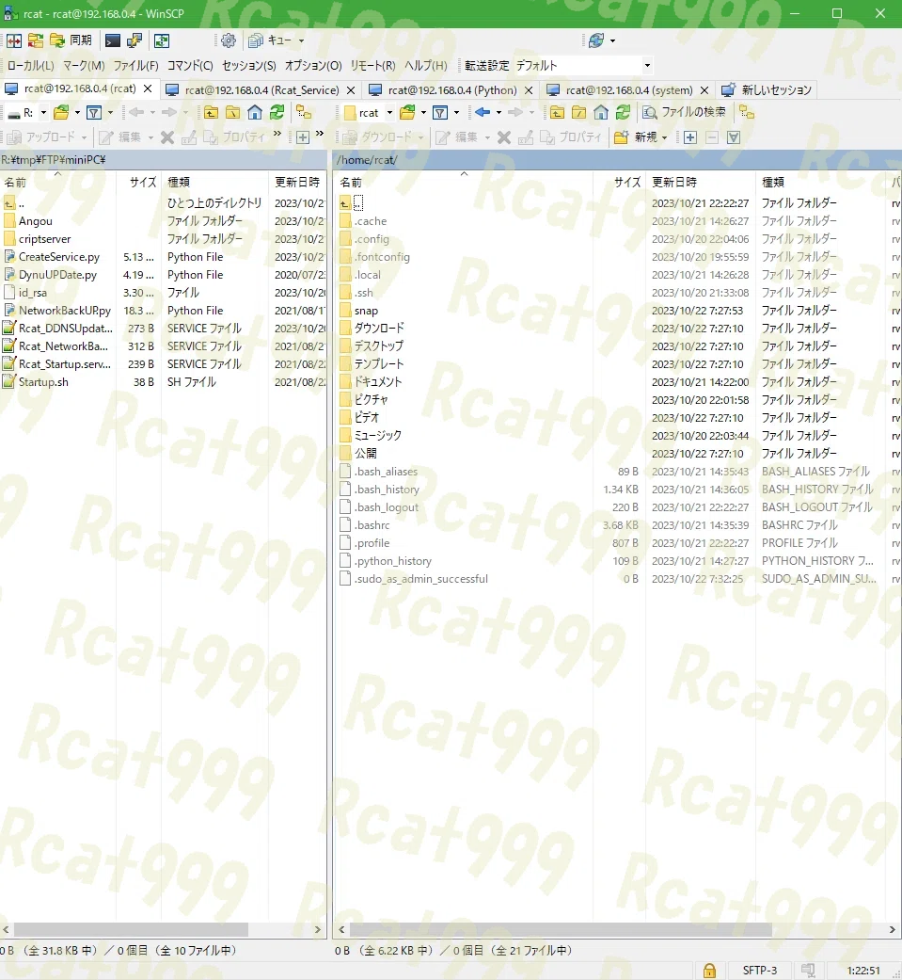The height and width of the screenshot is (980, 902).
Task: Go to local parent directory icon
Action: pyautogui.click(x=211, y=113)
